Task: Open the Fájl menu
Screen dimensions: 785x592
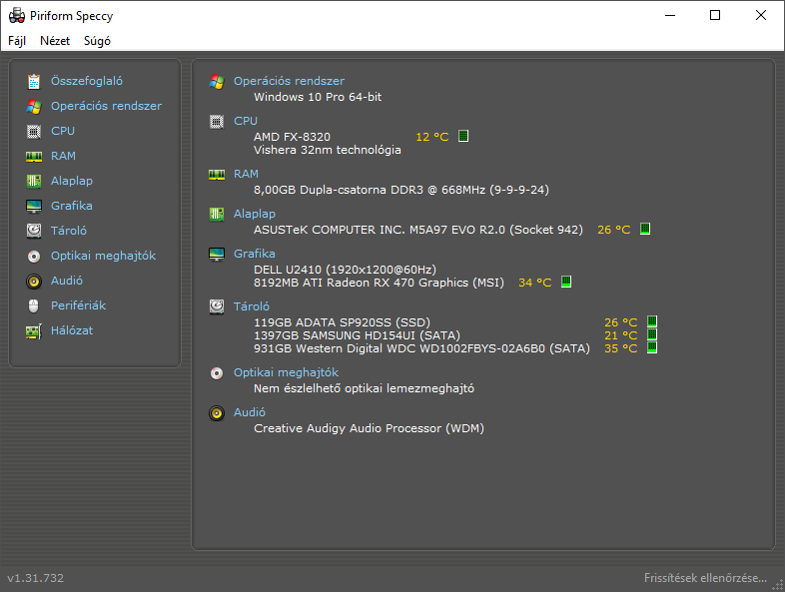Action: (x=17, y=41)
